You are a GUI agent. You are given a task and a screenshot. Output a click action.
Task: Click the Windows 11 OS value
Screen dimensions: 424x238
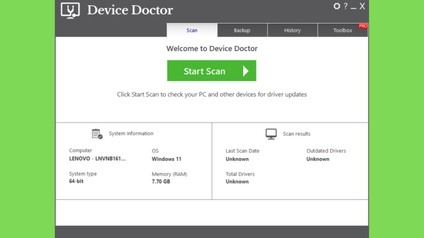(166, 159)
